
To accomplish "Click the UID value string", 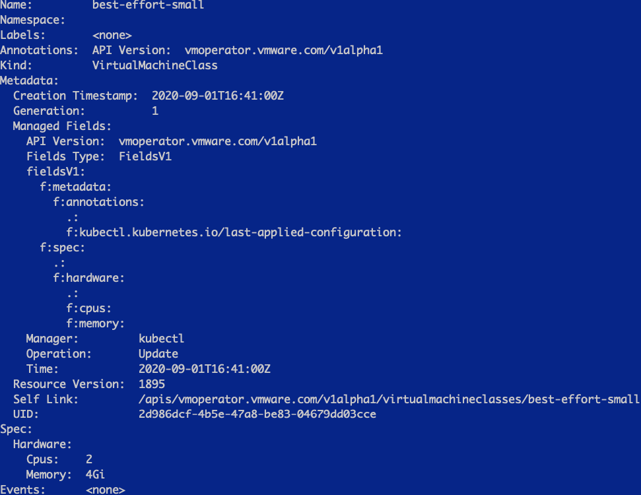I will 257,414.
